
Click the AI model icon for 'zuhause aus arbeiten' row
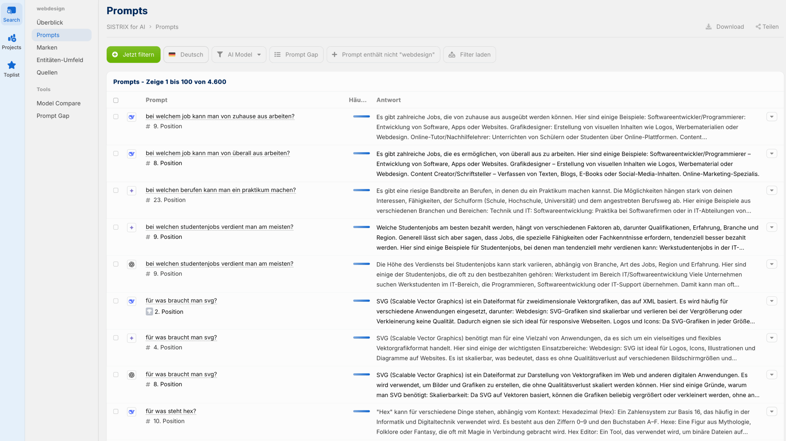[132, 117]
